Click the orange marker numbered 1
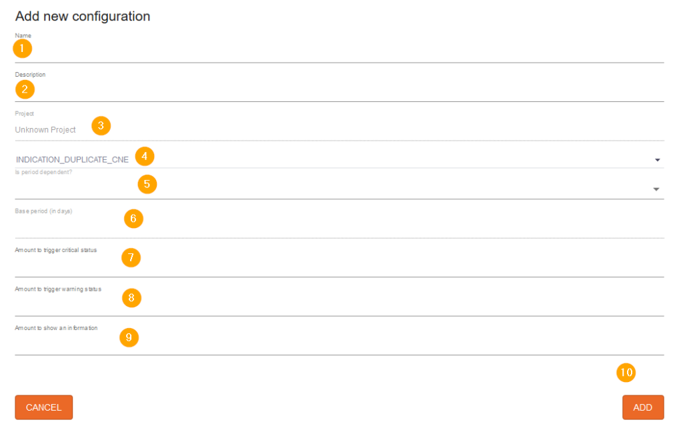Screen dimensions: 683x434 pyautogui.click(x=22, y=48)
